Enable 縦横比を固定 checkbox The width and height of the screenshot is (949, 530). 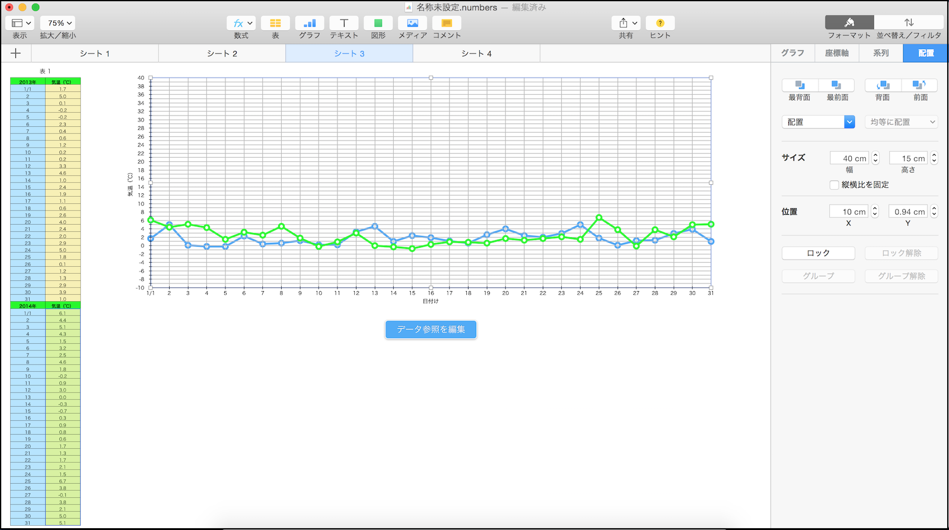pos(834,185)
